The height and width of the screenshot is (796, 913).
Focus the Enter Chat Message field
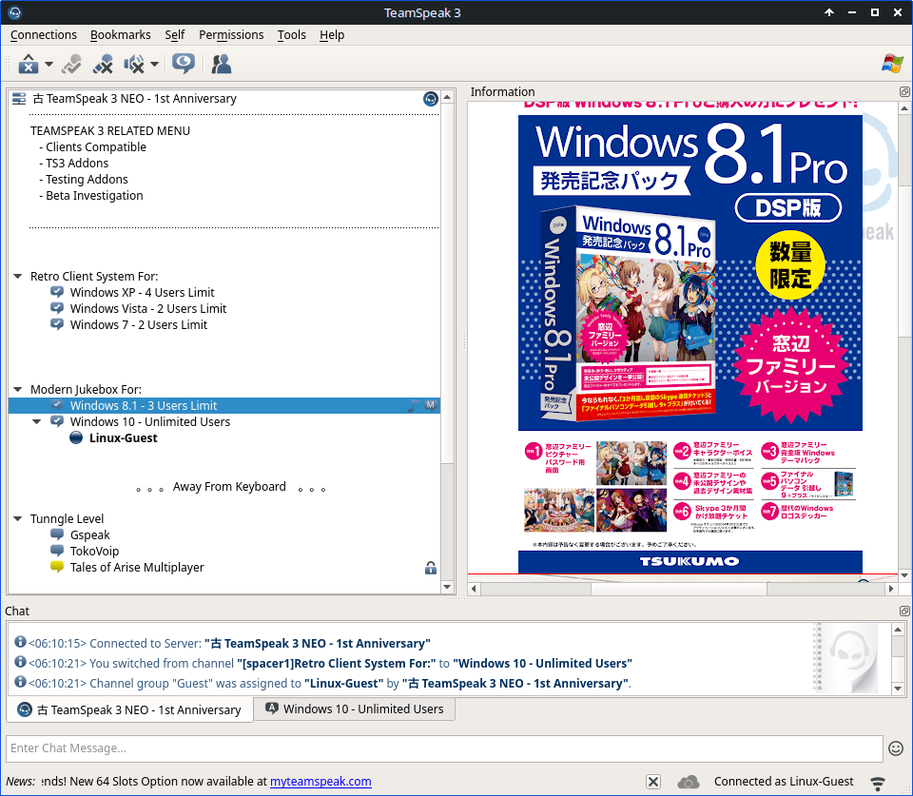444,748
